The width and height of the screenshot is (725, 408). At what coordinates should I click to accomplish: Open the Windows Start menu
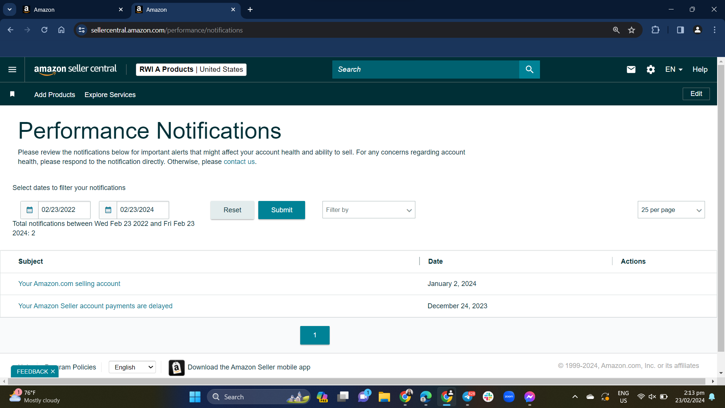[195, 397]
